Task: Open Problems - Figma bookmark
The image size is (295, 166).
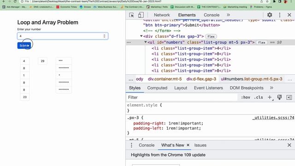Action: point(261,7)
